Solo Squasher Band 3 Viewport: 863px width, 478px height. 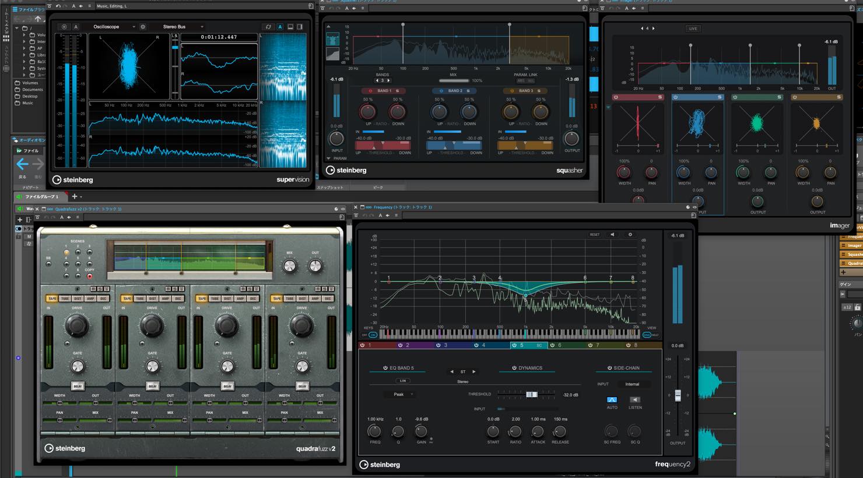pyautogui.click(x=539, y=91)
